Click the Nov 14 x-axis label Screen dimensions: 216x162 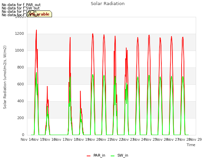click(x=27, y=139)
